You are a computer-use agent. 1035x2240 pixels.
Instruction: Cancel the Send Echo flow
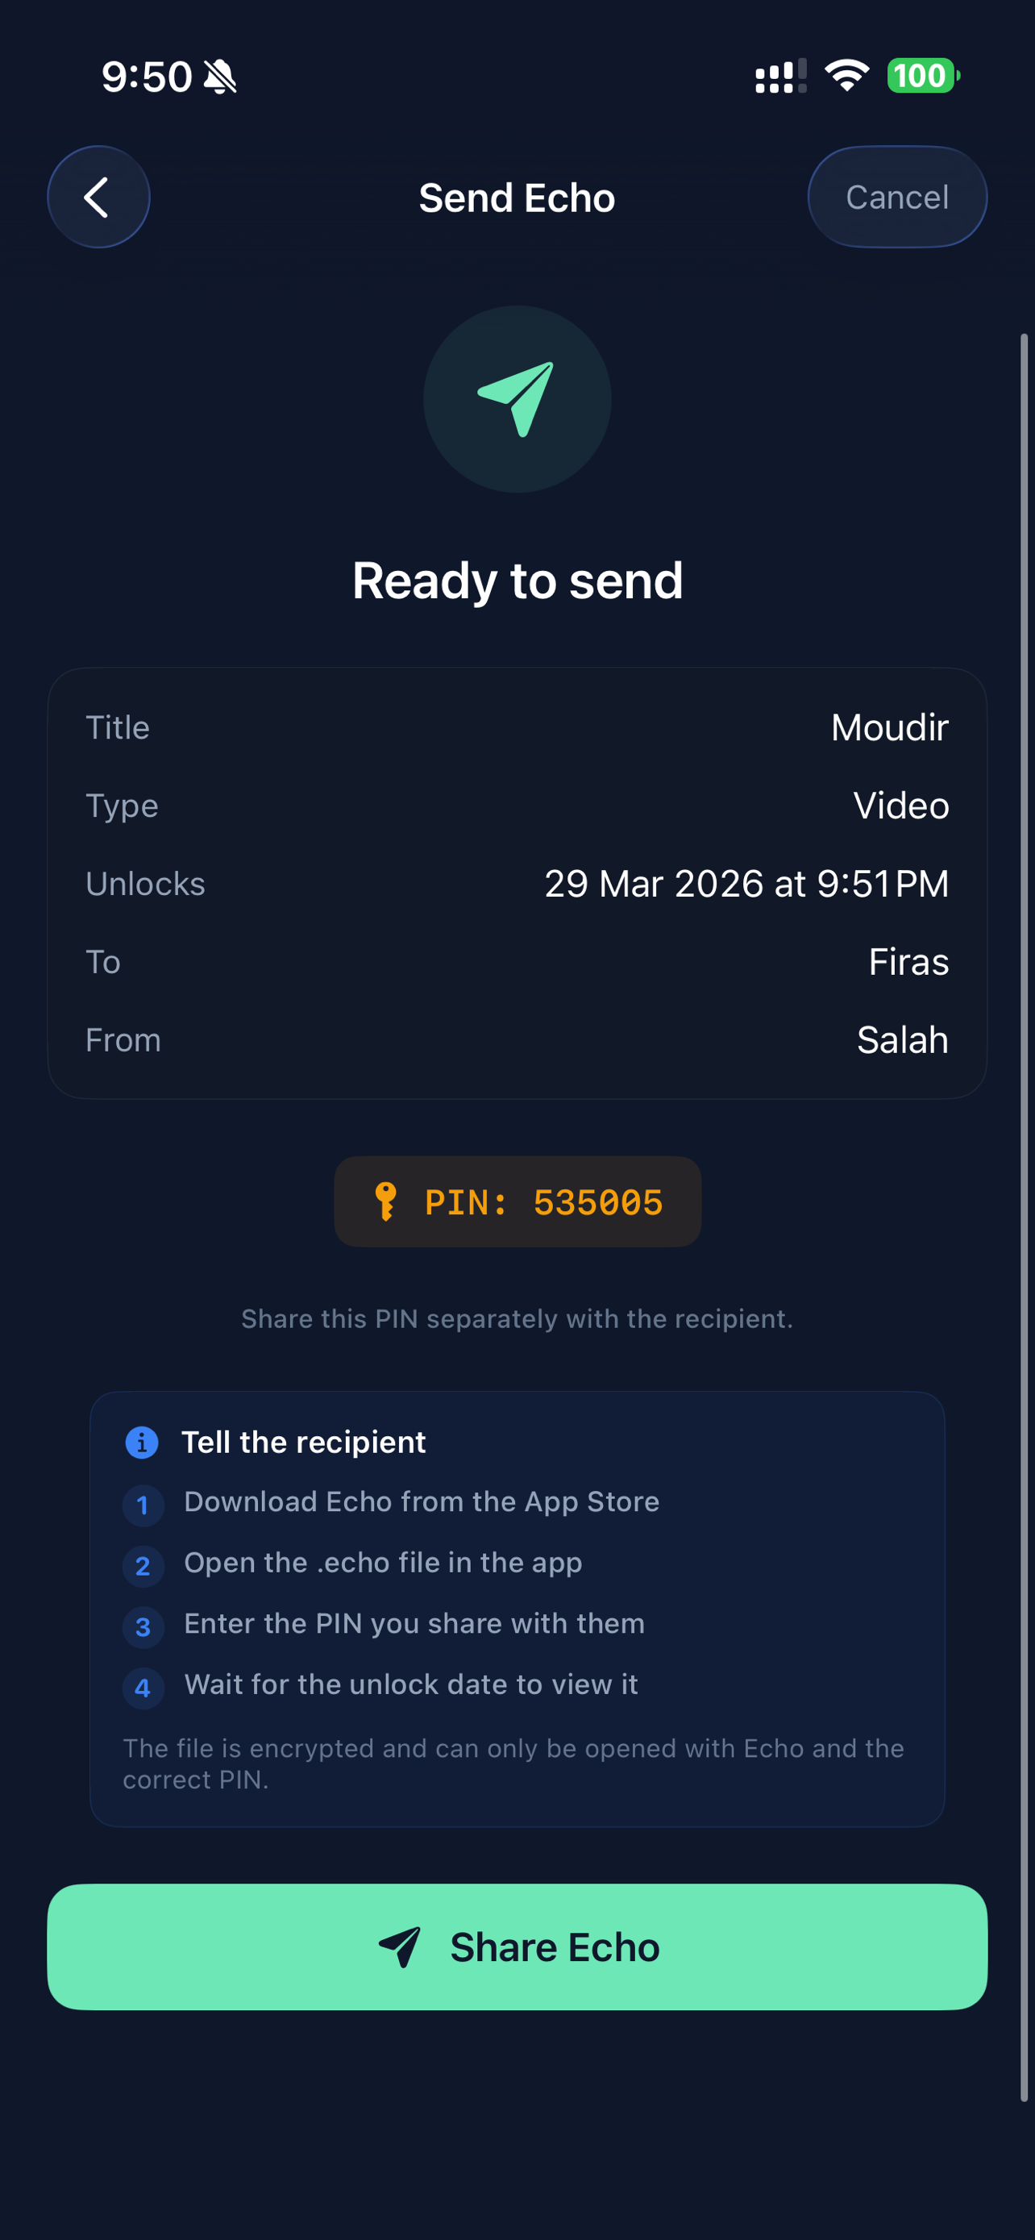click(897, 198)
